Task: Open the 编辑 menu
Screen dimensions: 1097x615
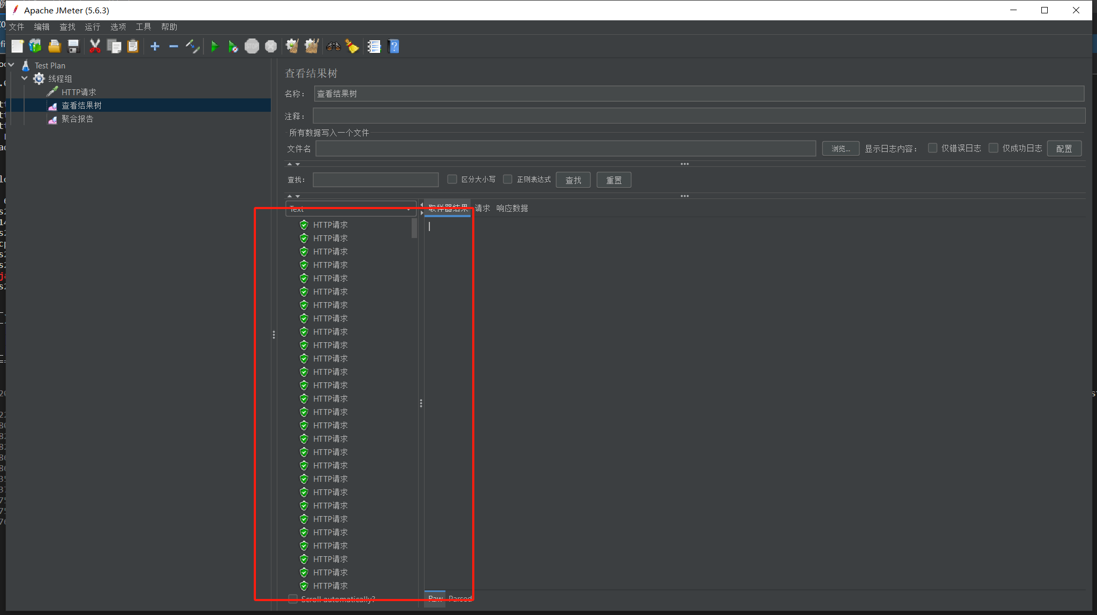Action: tap(42, 27)
